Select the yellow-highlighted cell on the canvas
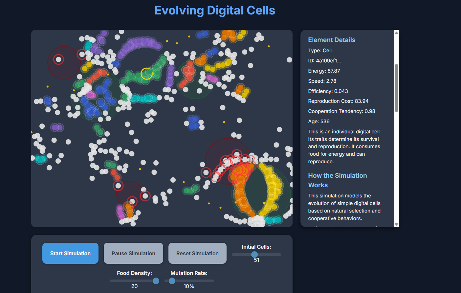Screen dimensions: 461x293 tap(146, 74)
